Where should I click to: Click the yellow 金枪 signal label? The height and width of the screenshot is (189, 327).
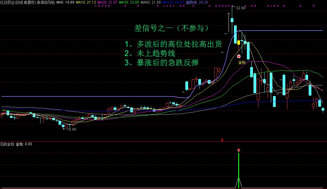tap(242, 62)
